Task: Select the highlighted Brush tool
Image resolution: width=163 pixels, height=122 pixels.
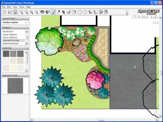Action: coord(53,12)
